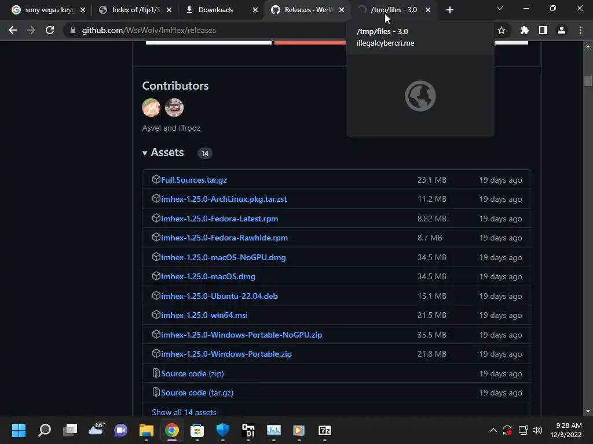
Task: Download imhex-1.25.0-Fedora-Rawhide.rpm
Action: (224, 238)
